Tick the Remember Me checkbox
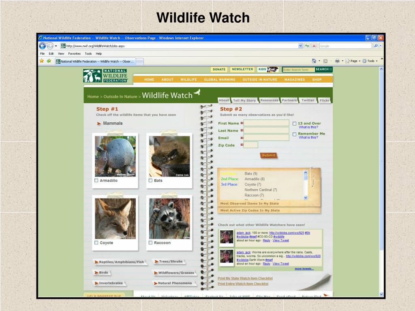 tap(294, 134)
